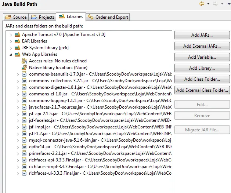Expand the jsf-api-2.1.5.jar entry

[x=18, y=114]
